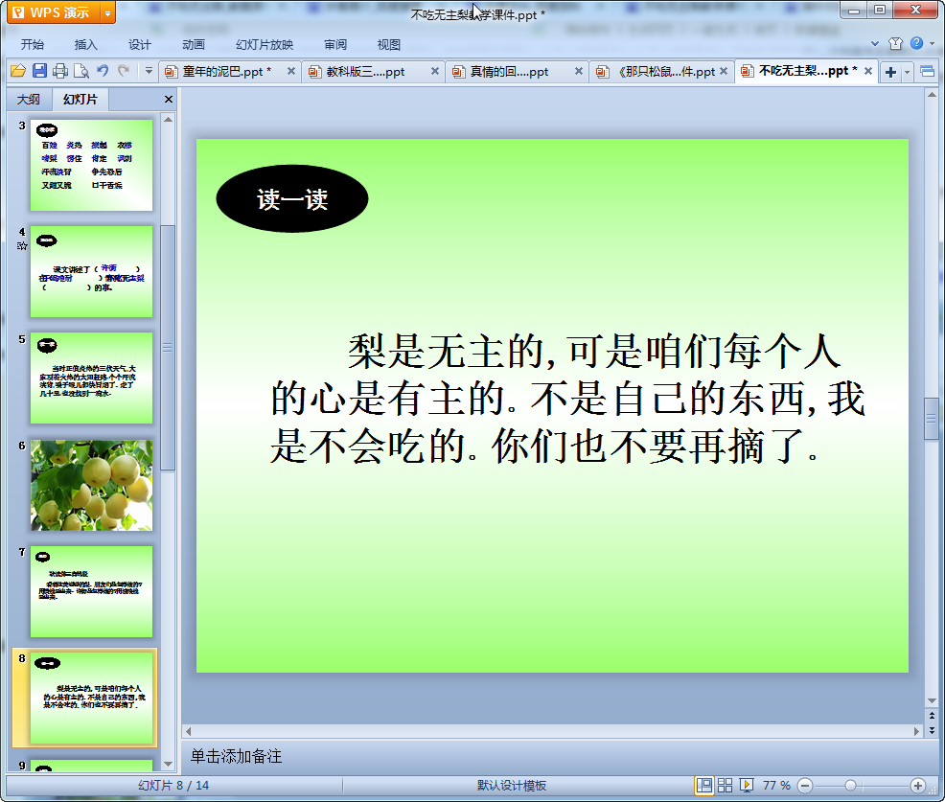Viewport: 945px width, 802px height.
Task: Select slide 8 thumbnail
Action: 92,698
